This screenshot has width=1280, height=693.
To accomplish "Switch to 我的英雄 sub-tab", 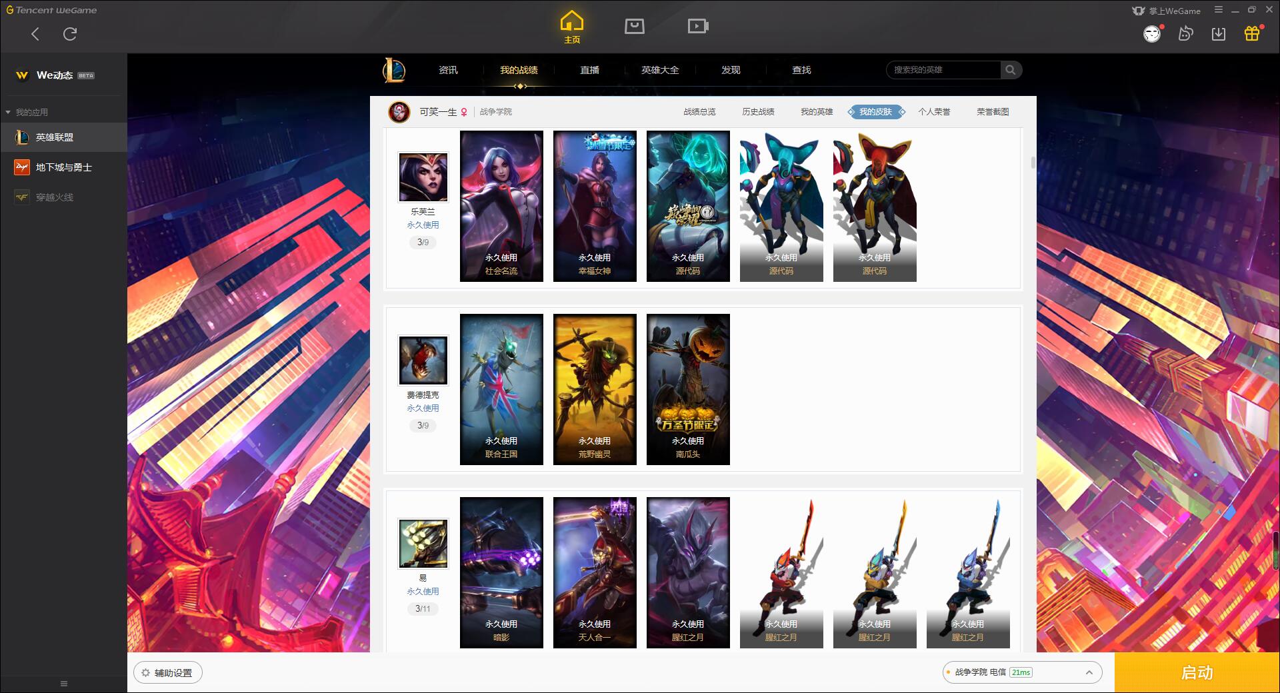I will pos(817,112).
